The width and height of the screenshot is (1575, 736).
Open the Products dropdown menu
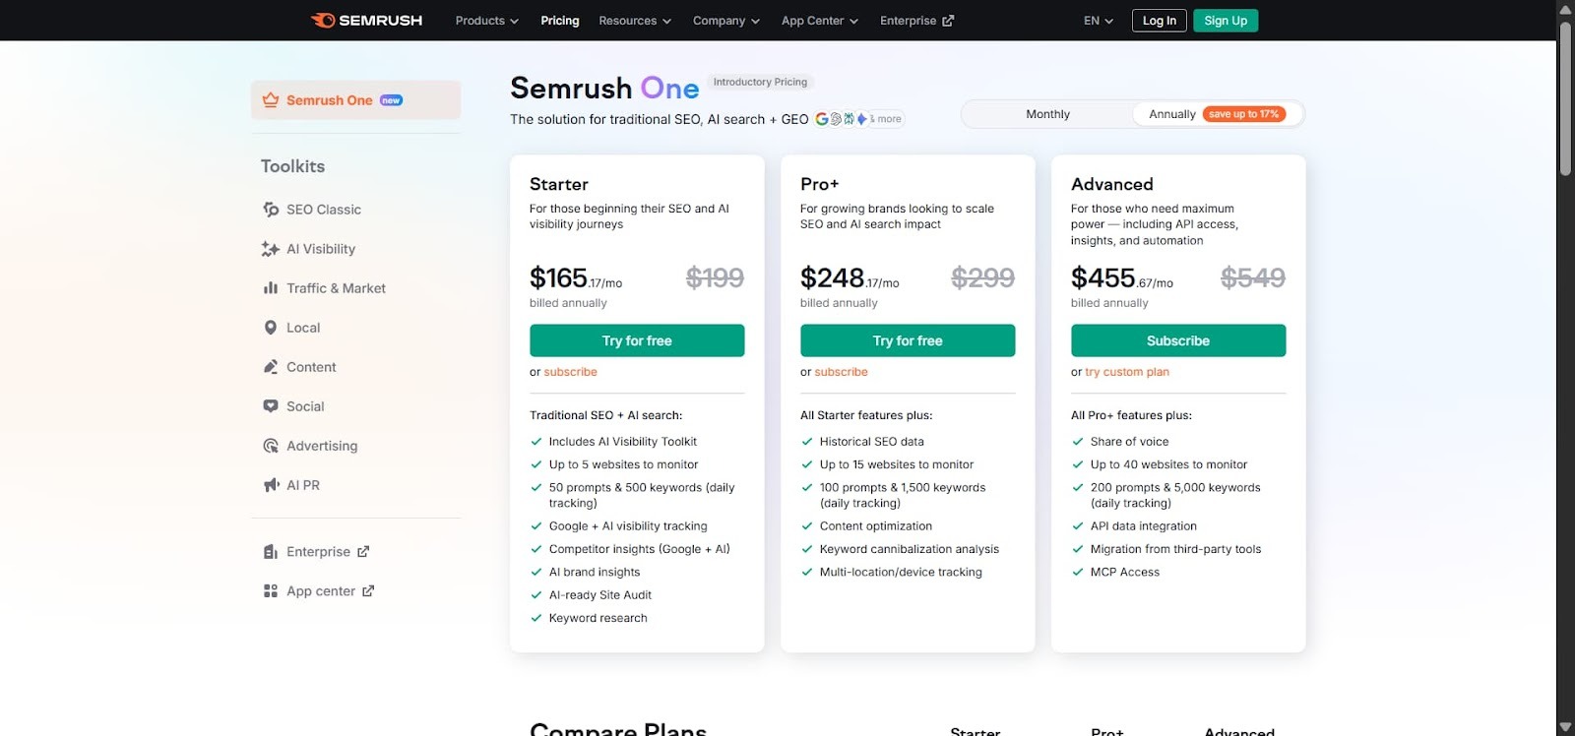coord(487,21)
